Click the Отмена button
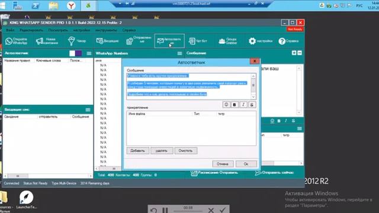 coord(223,164)
